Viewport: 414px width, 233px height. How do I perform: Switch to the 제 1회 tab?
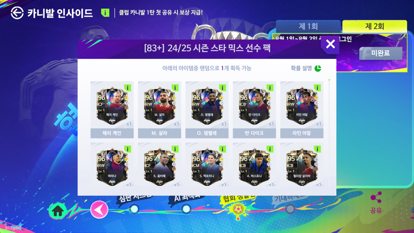[x=308, y=26]
